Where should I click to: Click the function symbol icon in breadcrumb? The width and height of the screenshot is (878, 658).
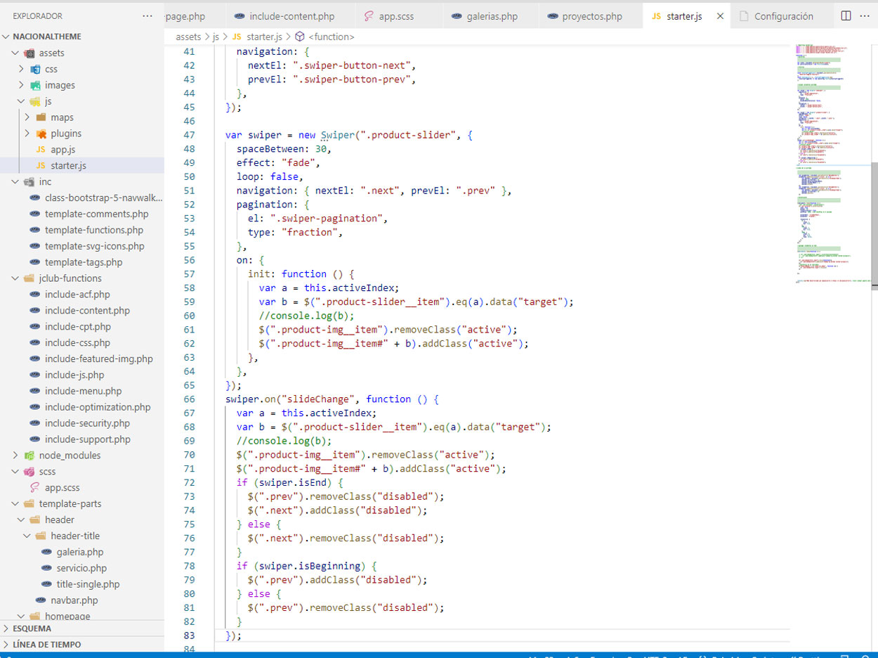pos(300,37)
